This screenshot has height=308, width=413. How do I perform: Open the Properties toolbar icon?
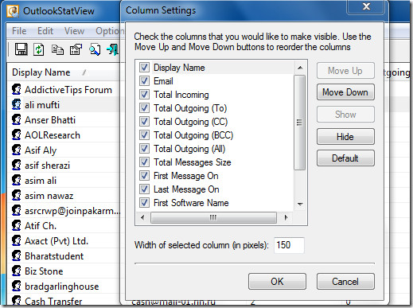(x=76, y=49)
